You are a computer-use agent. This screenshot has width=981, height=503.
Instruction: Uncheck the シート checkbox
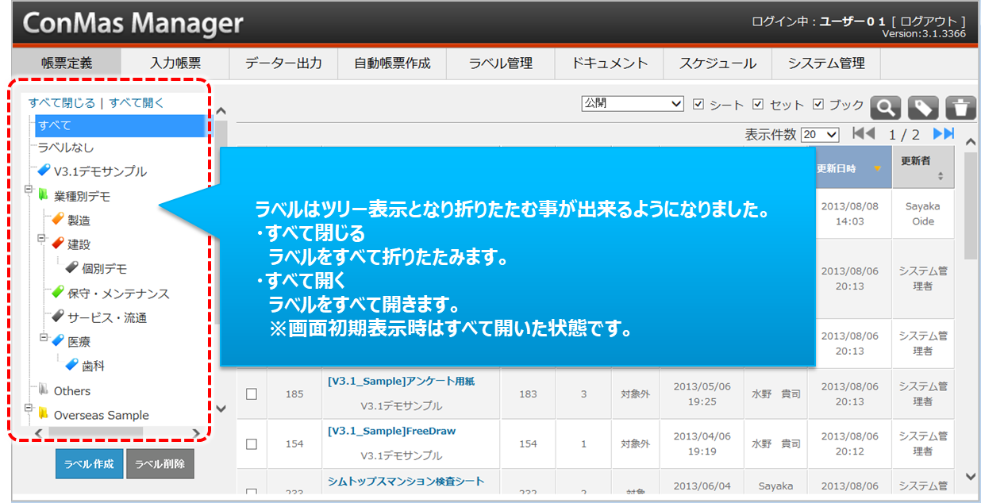tap(698, 105)
